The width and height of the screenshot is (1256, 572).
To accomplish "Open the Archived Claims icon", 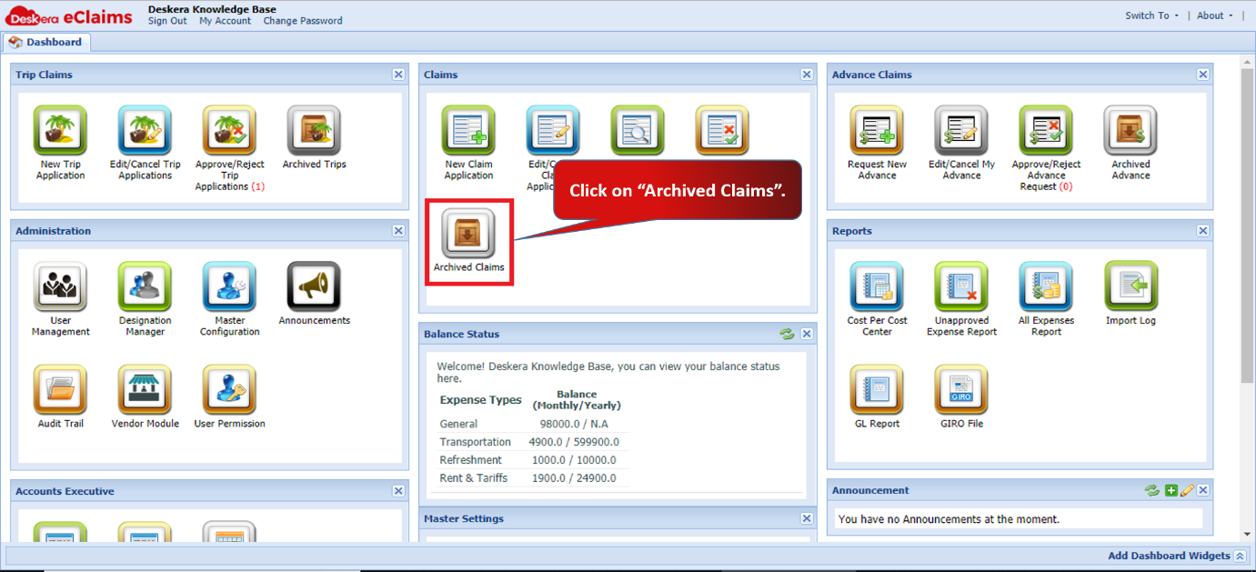I will pos(468,234).
